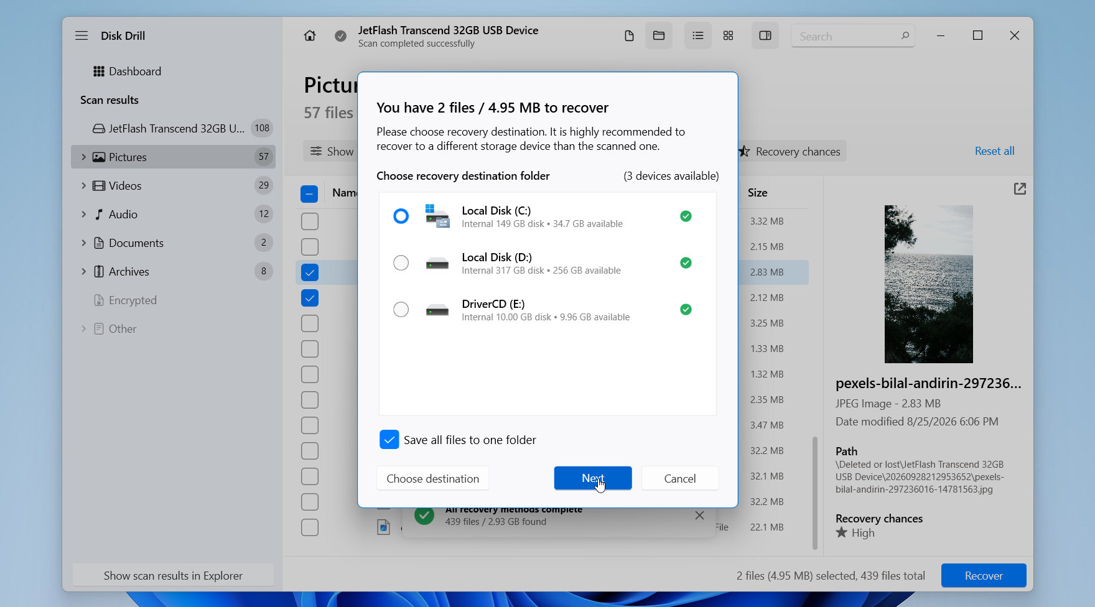1095x607 pixels.
Task: Click the Local Disk (D:) drive icon
Action: pyautogui.click(x=437, y=263)
